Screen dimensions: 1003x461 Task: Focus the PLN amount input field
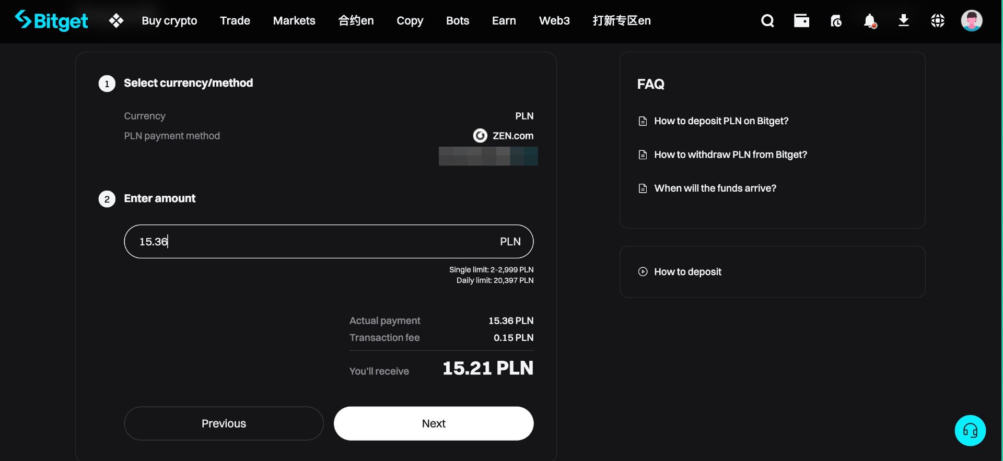point(313,242)
